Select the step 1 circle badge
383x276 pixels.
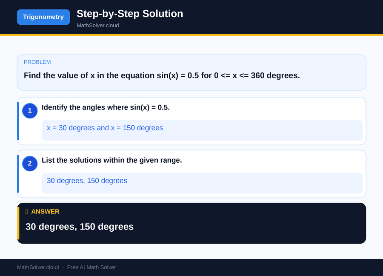coord(30,111)
